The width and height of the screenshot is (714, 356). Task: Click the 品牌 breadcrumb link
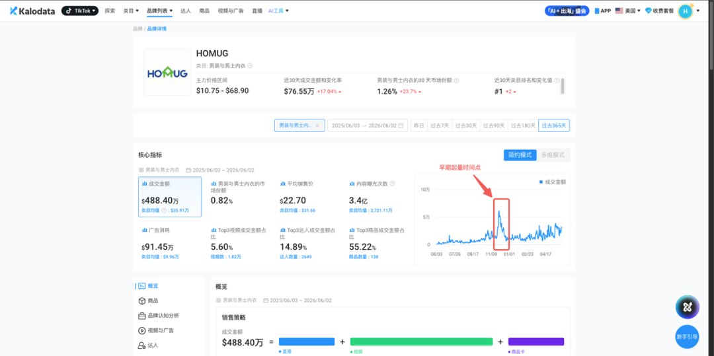click(137, 28)
